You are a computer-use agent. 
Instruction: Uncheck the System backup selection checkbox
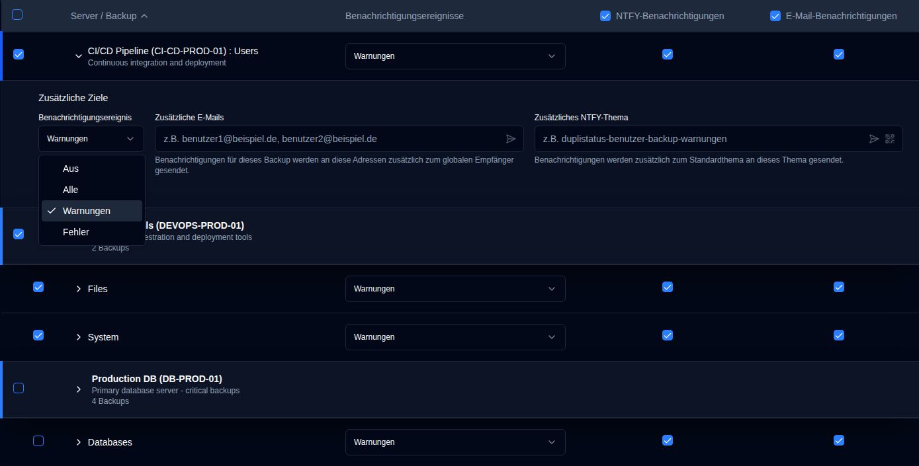pyautogui.click(x=38, y=335)
